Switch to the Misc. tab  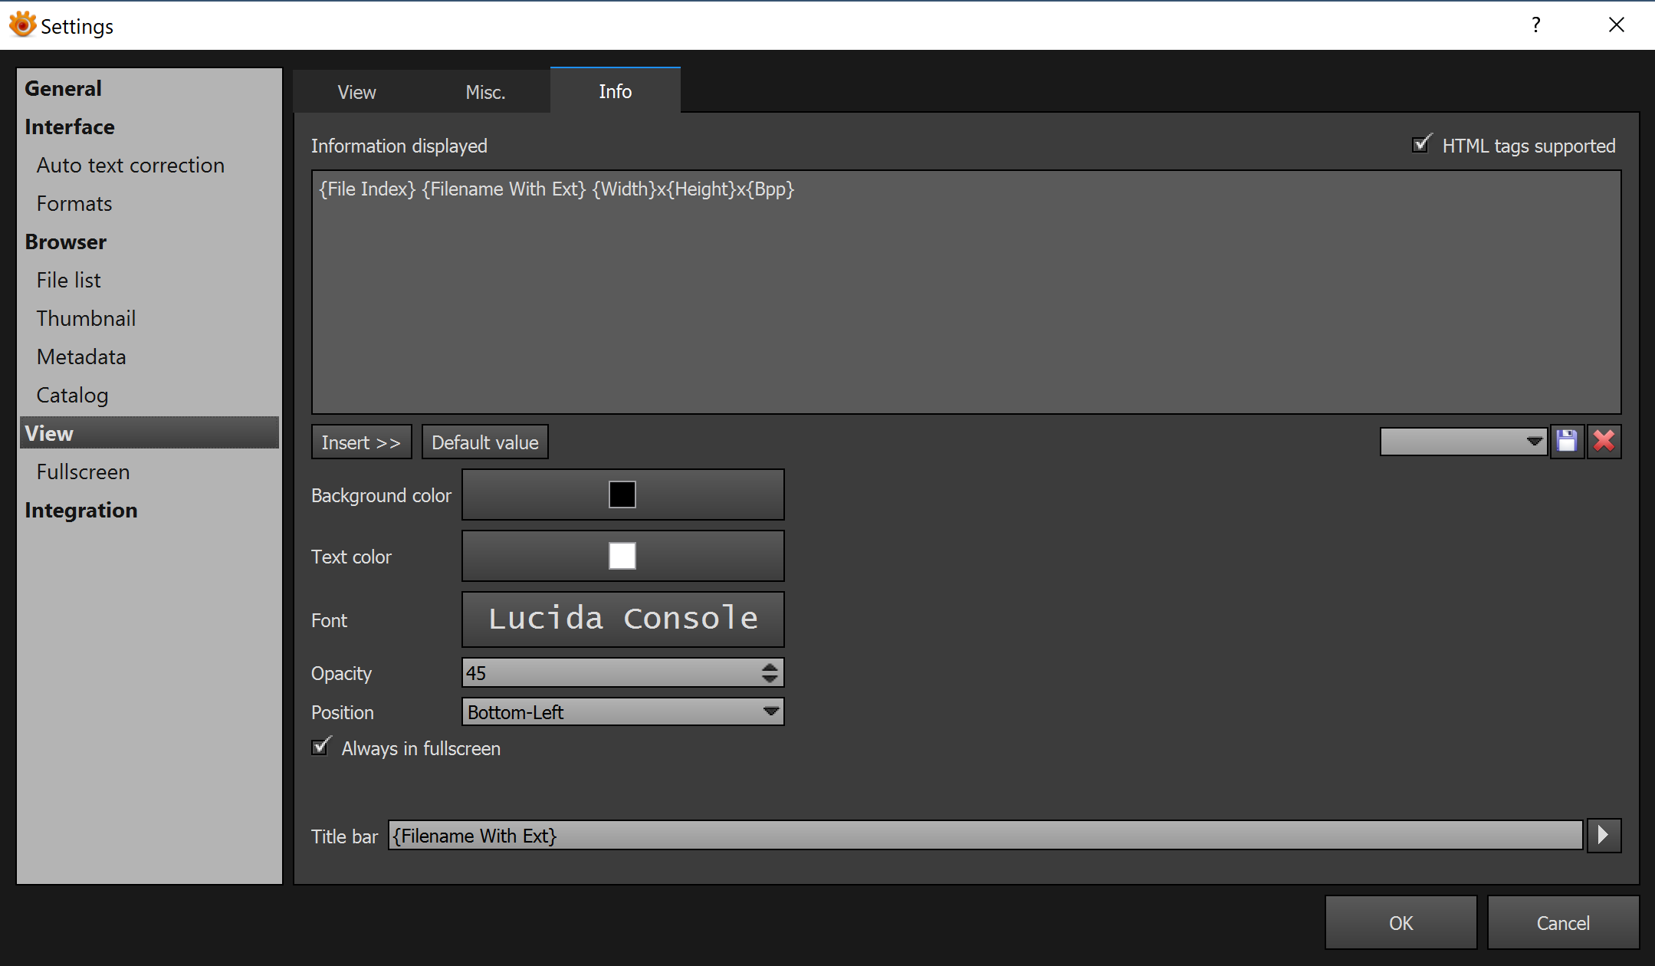485,92
